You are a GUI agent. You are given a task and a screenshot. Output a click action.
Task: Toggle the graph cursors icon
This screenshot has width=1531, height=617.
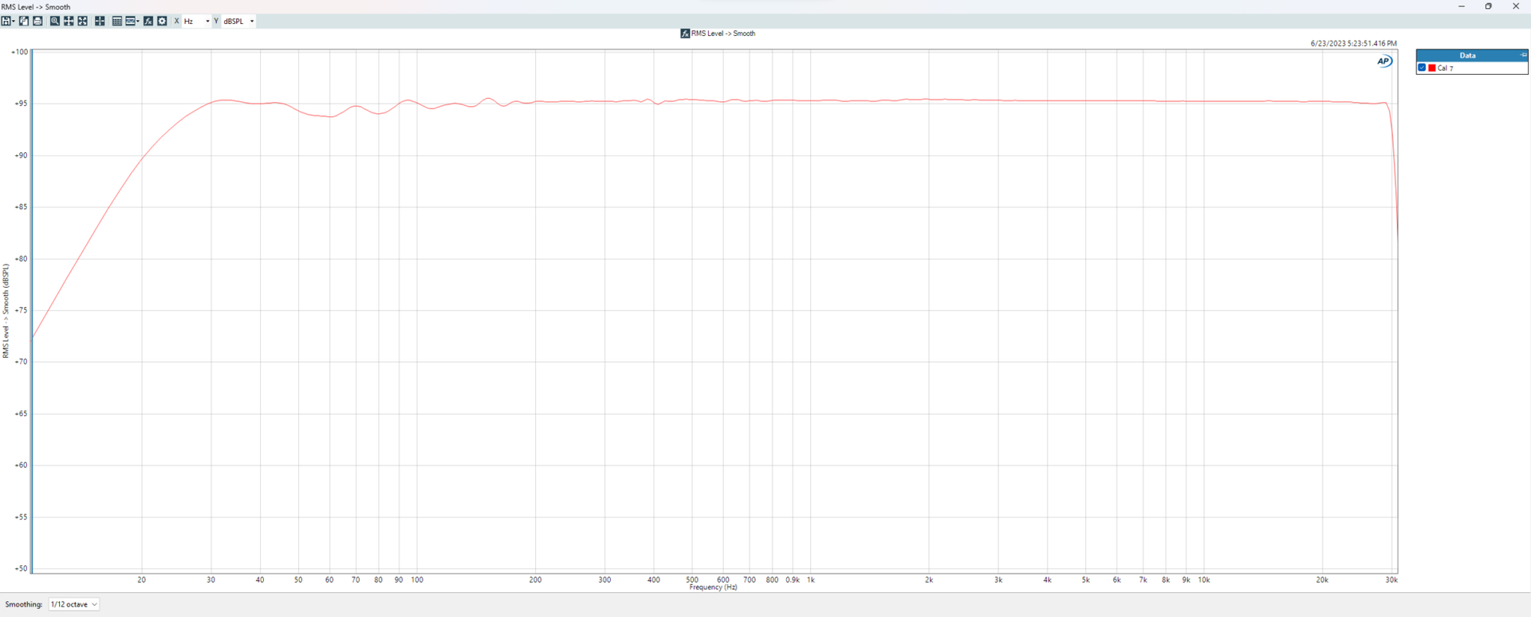click(100, 21)
